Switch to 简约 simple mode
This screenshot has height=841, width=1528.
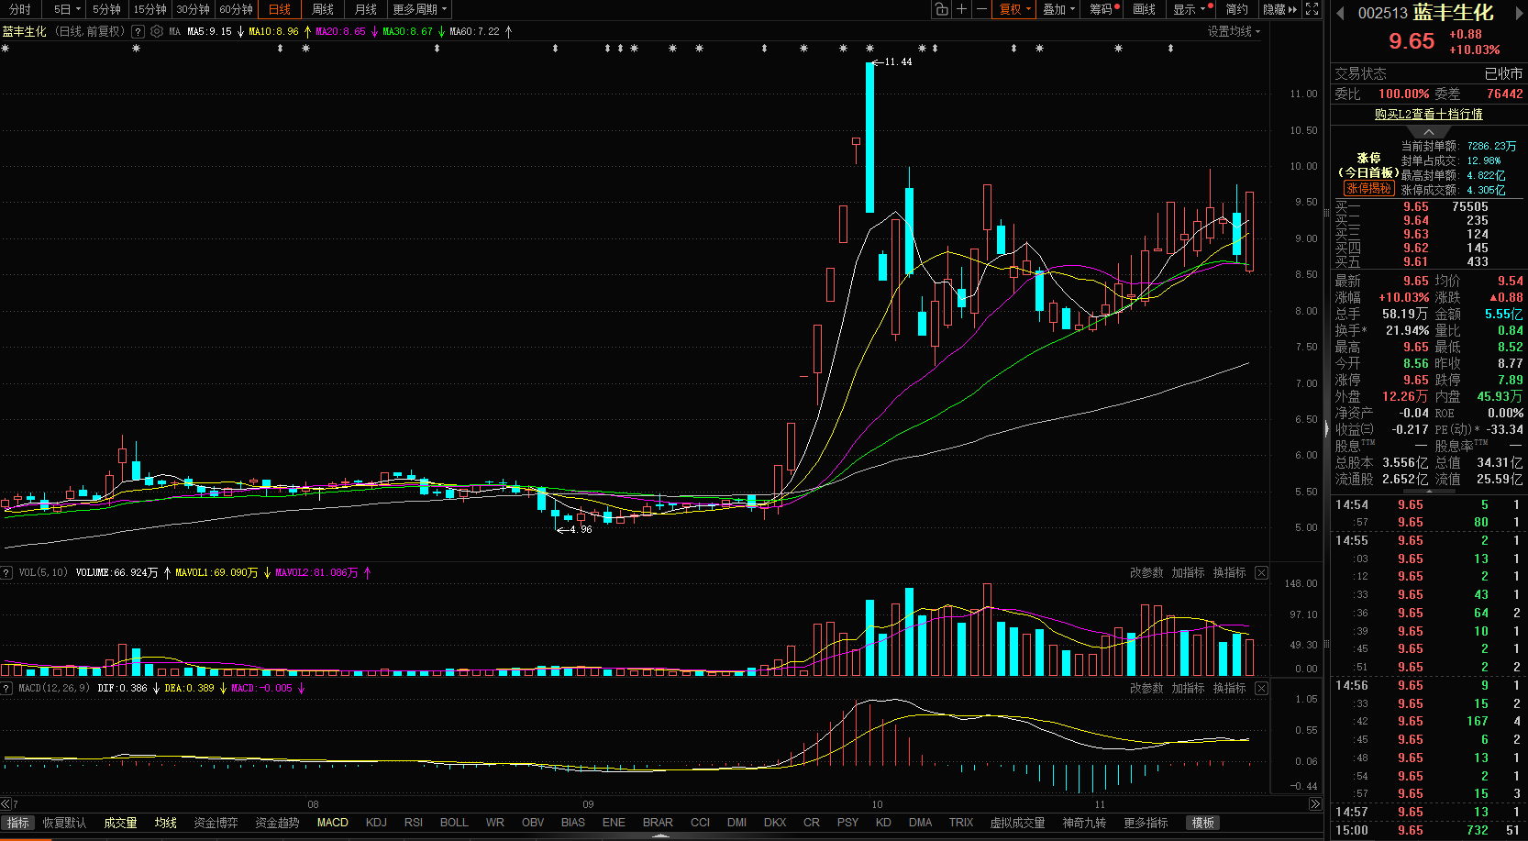(x=1237, y=9)
